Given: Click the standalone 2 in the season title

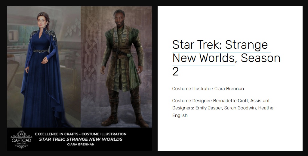Looking at the screenshot, I should click(x=176, y=72).
